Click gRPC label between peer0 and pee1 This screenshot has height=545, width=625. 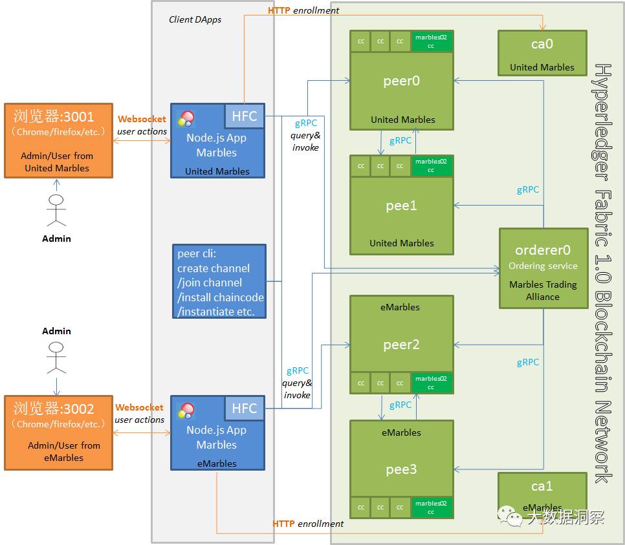[x=400, y=141]
